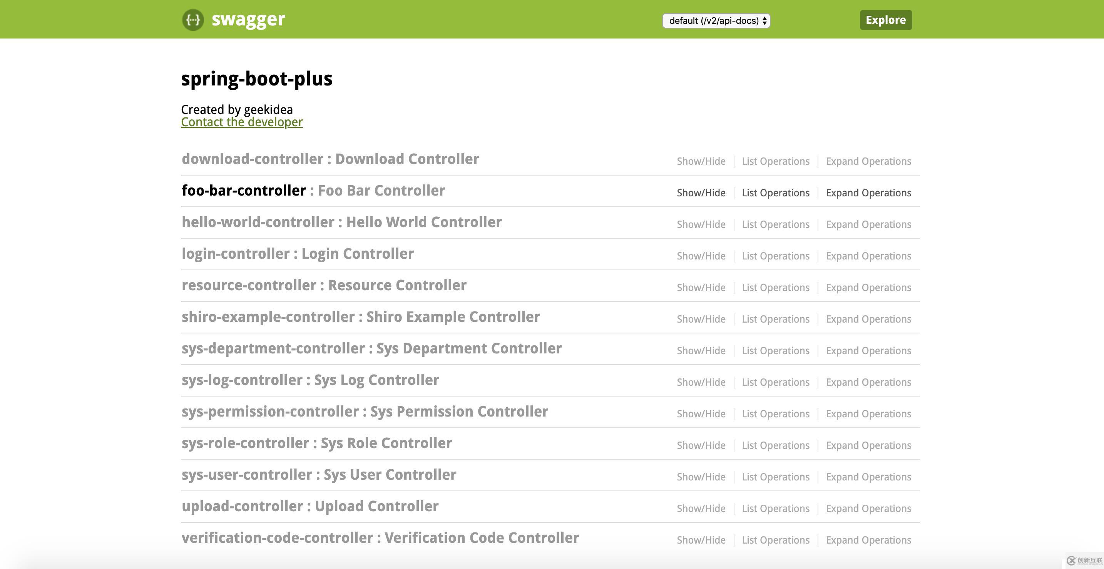The width and height of the screenshot is (1104, 569).
Task: Click the swagger logo icon
Action: tap(193, 20)
